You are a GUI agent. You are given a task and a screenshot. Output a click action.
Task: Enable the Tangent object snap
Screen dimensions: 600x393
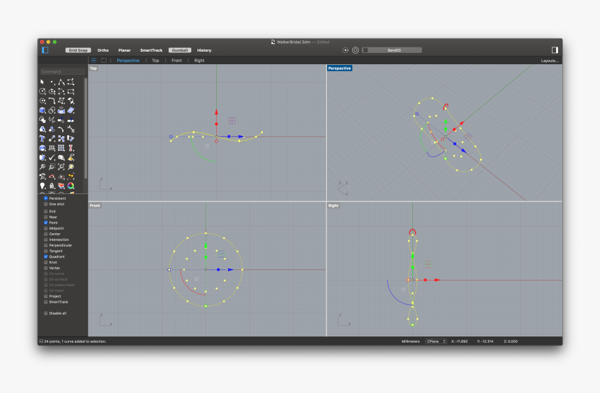click(x=45, y=251)
